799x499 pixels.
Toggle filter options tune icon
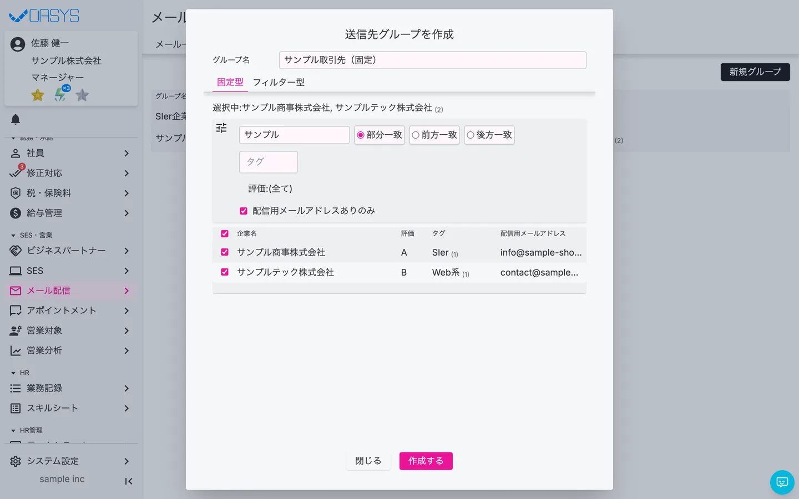pyautogui.click(x=221, y=128)
